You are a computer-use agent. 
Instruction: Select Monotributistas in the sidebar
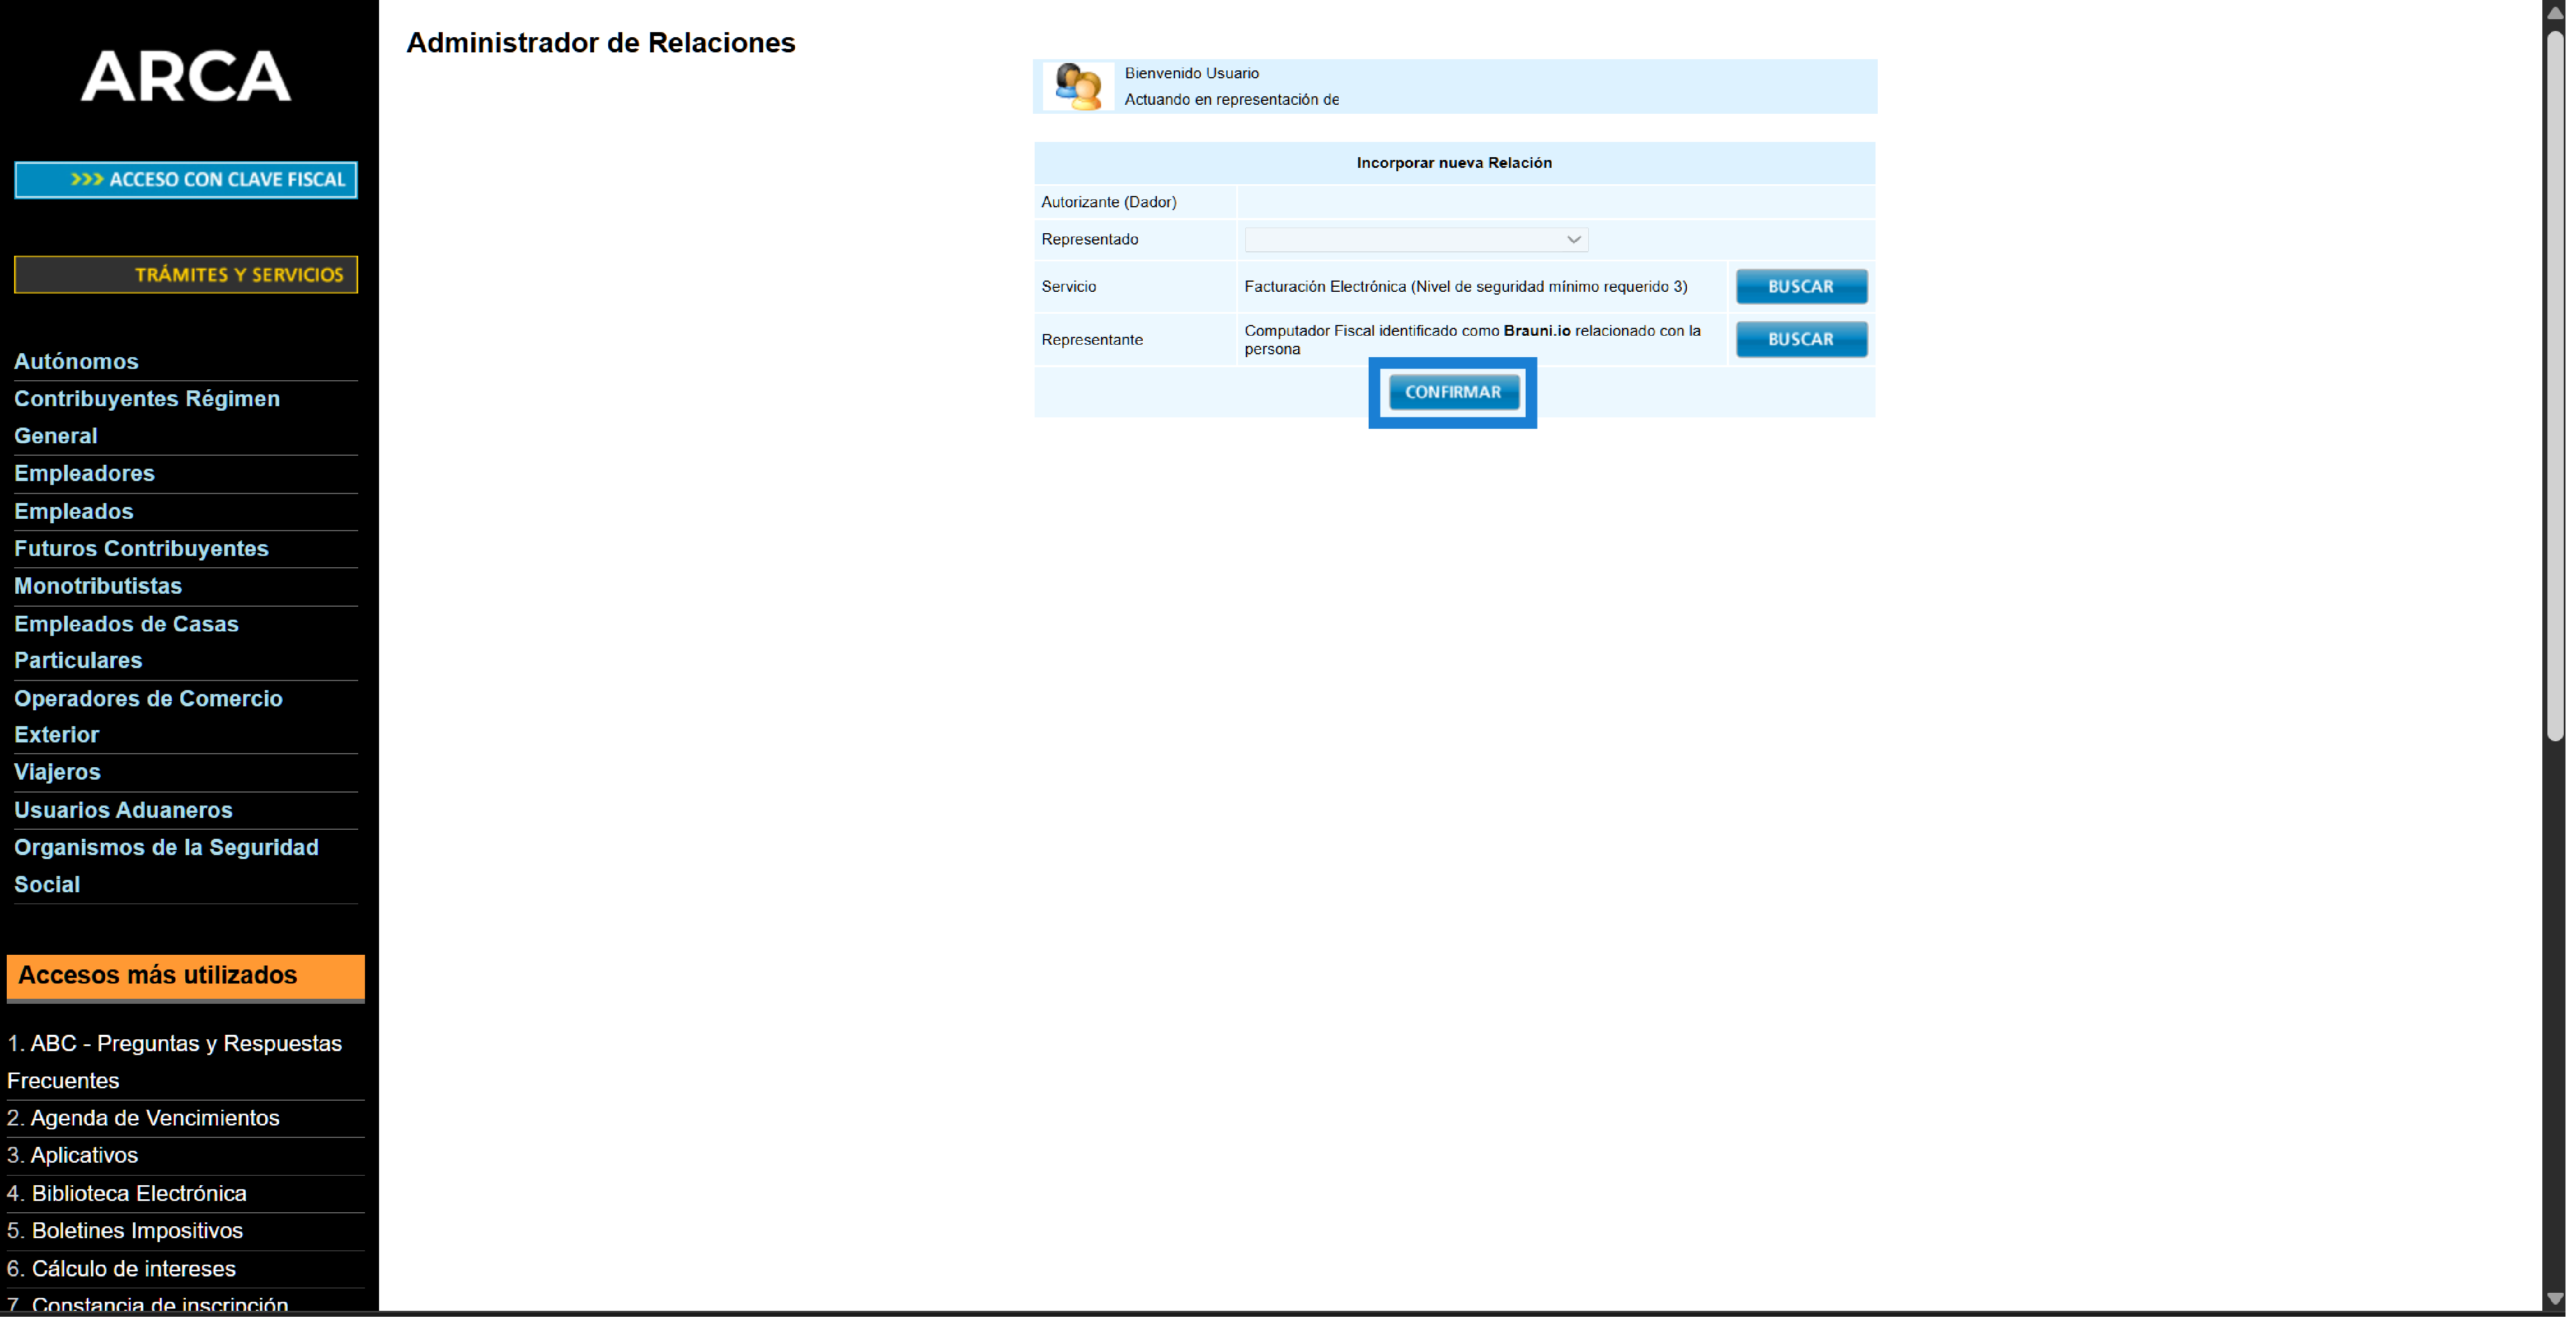tap(97, 586)
